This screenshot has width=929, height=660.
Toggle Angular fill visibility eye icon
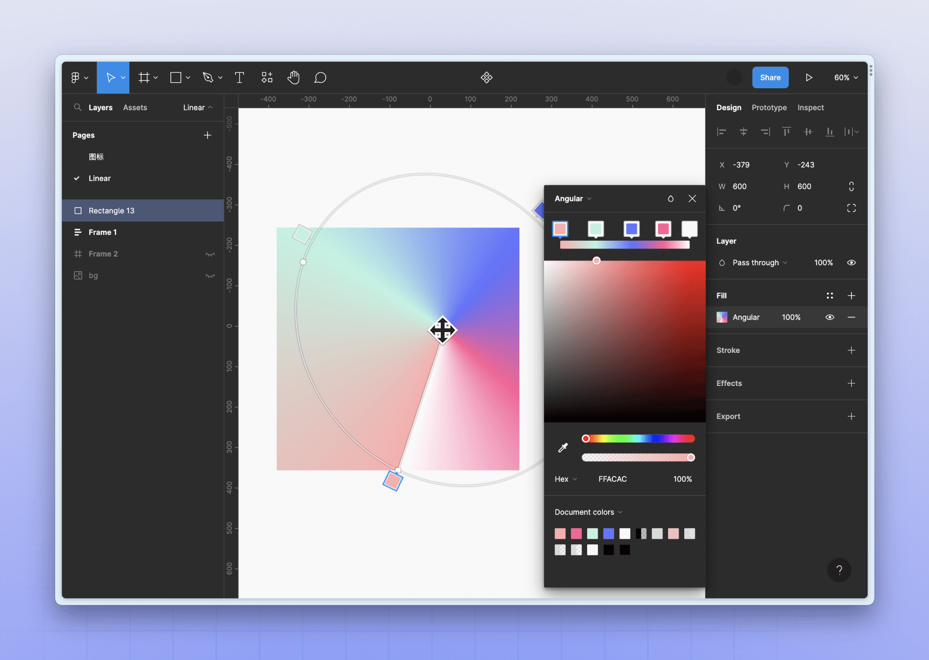(830, 317)
